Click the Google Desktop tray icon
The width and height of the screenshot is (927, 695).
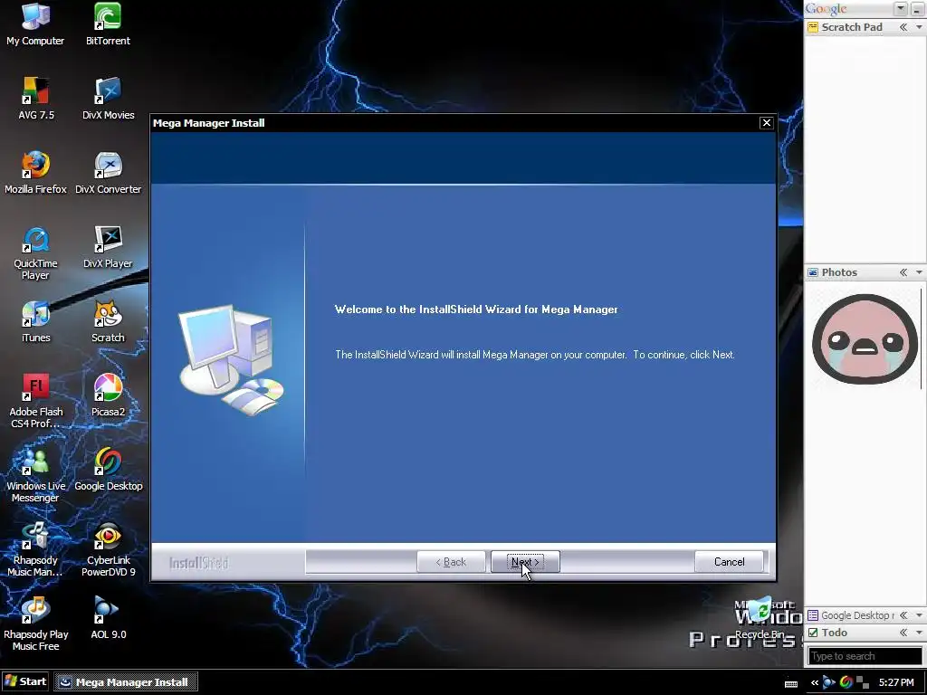846,682
